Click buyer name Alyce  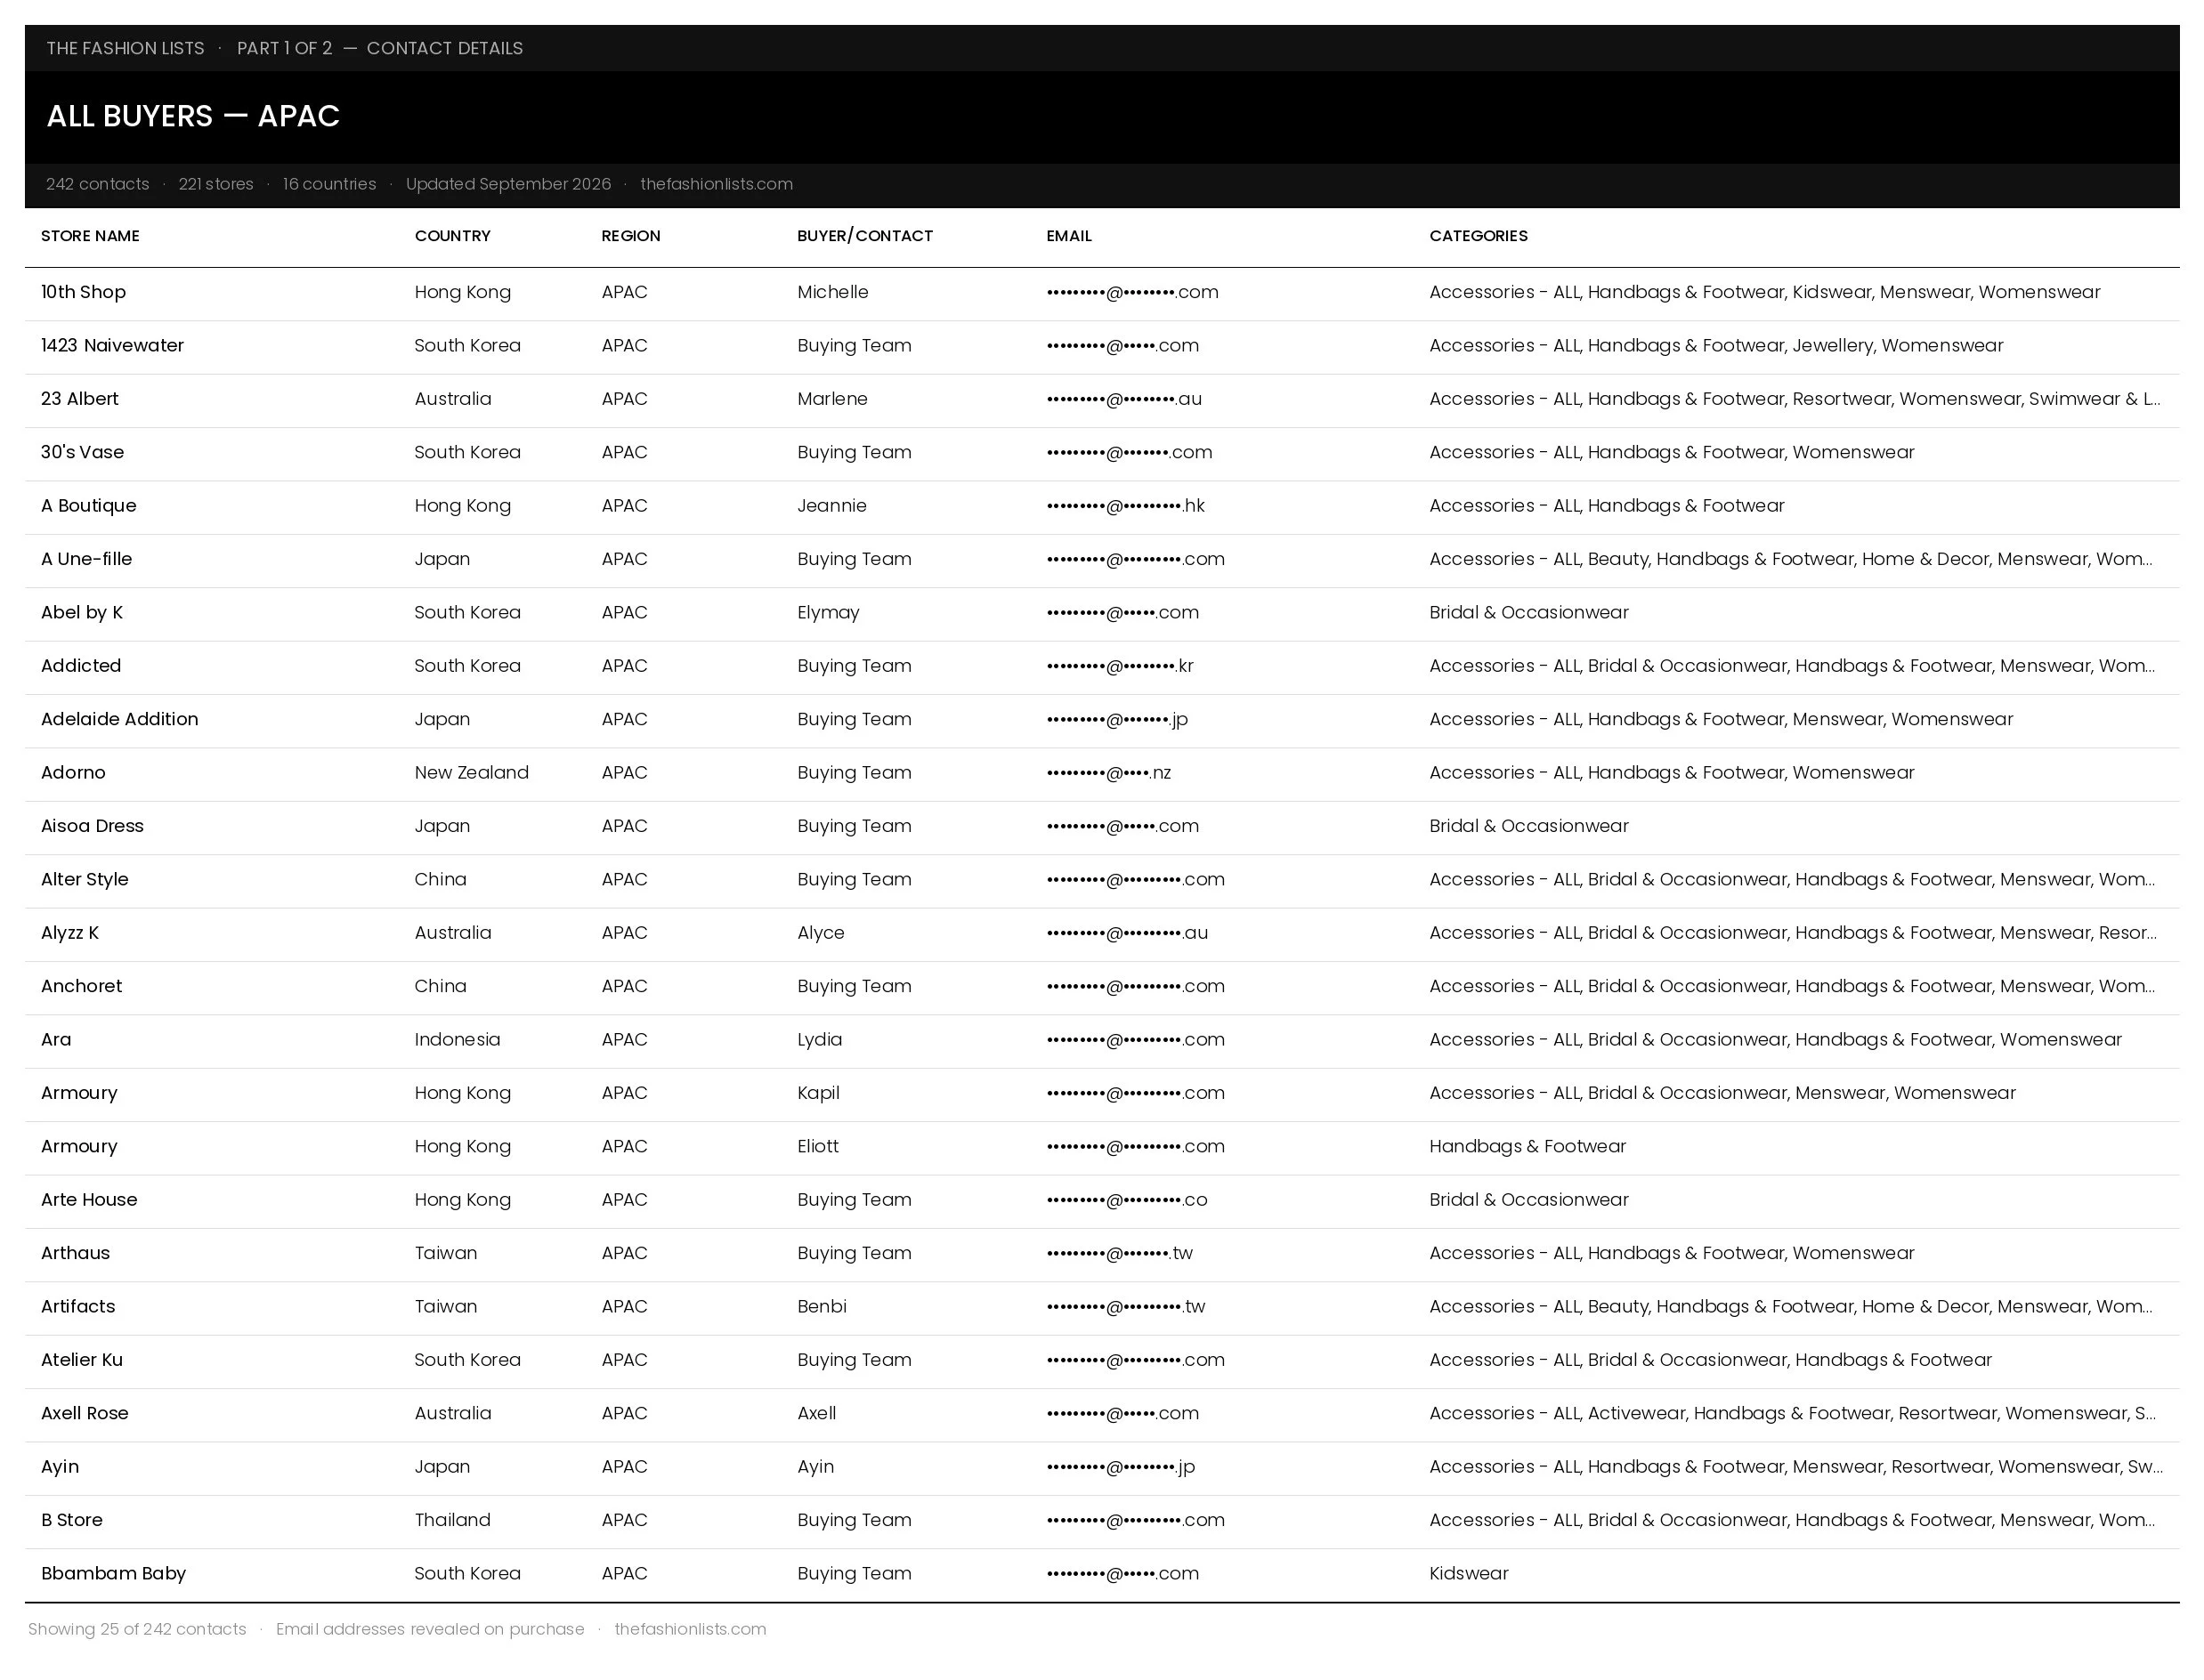coord(821,933)
